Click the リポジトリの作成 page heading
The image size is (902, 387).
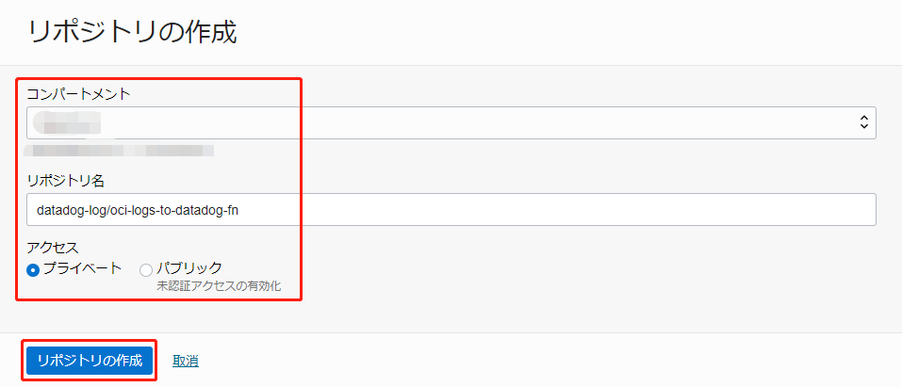(x=132, y=32)
